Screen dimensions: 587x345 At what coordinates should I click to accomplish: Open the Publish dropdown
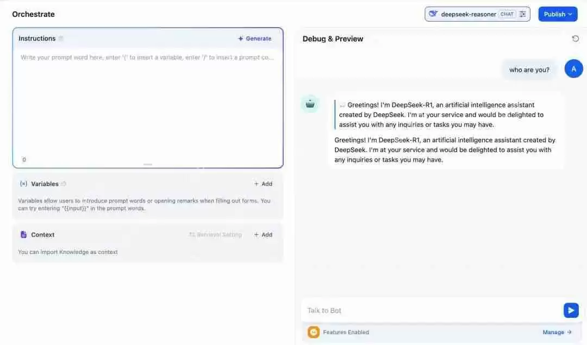coord(558,14)
